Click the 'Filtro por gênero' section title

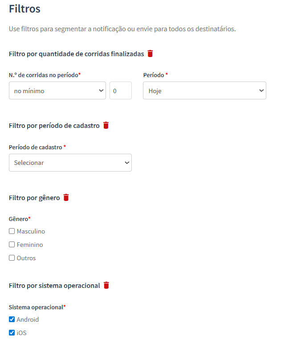34,198
